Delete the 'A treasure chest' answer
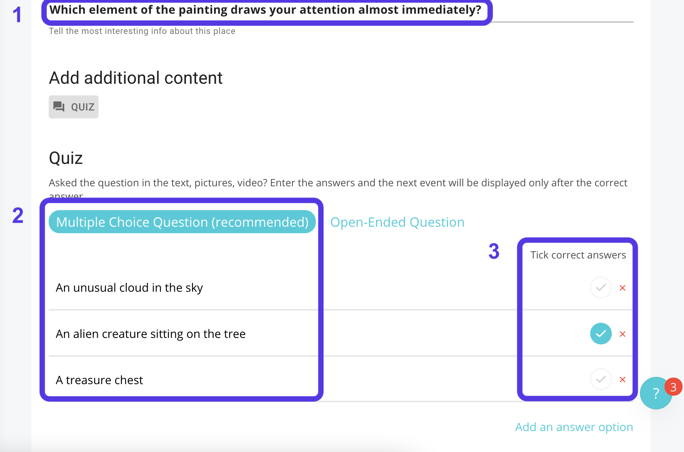The width and height of the screenshot is (684, 452). click(x=622, y=379)
